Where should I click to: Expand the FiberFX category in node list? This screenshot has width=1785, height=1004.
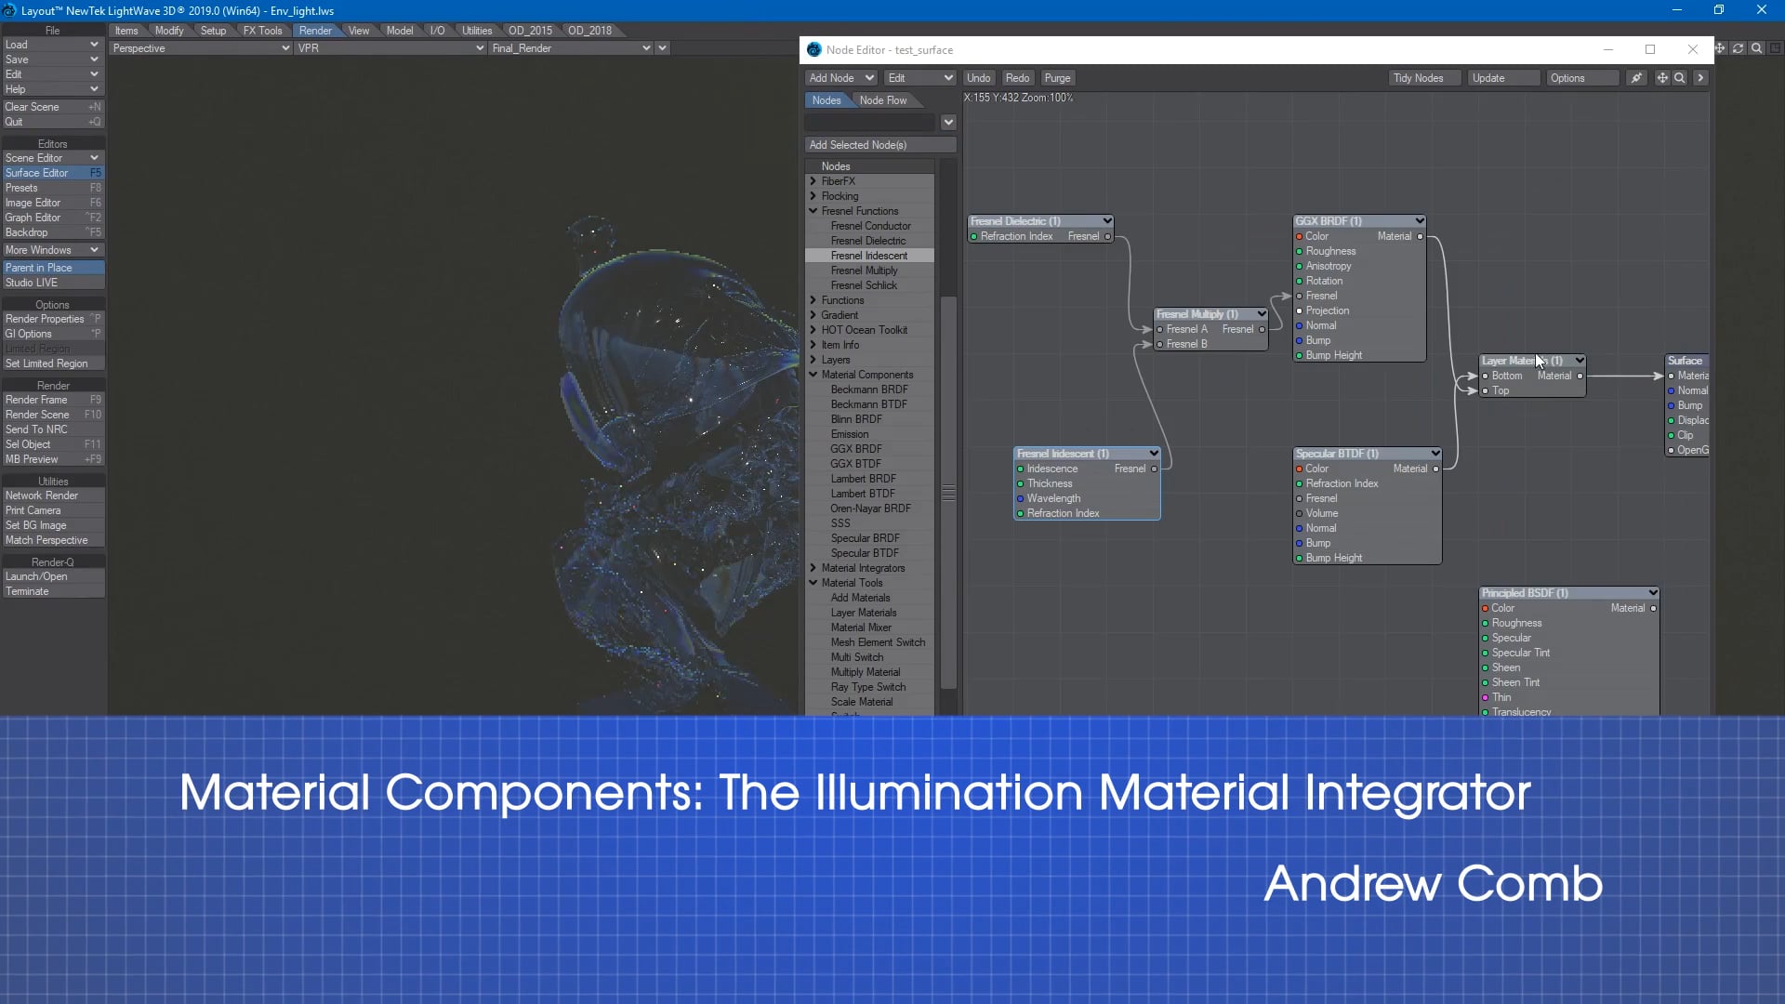(x=813, y=181)
